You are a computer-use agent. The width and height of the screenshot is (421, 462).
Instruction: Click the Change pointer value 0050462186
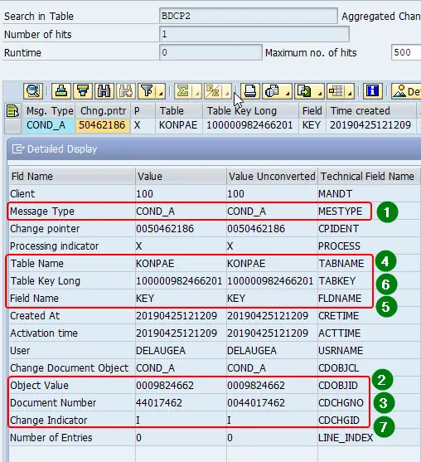pos(165,229)
